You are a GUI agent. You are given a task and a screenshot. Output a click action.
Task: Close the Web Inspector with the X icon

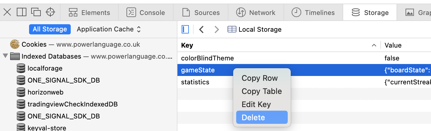[7, 12]
